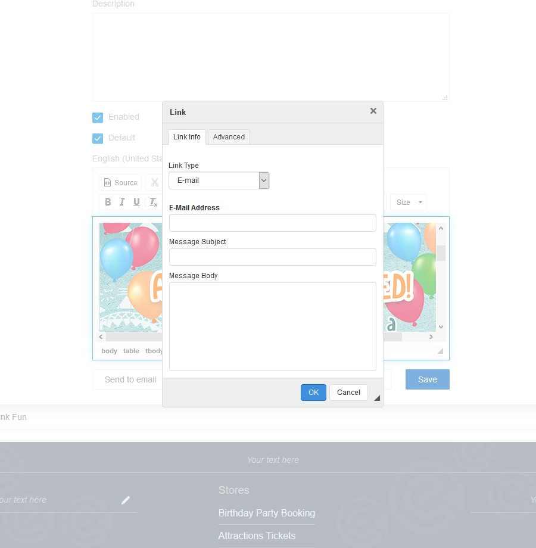Click the Remove Format icon
The height and width of the screenshot is (548, 536).
tap(153, 202)
